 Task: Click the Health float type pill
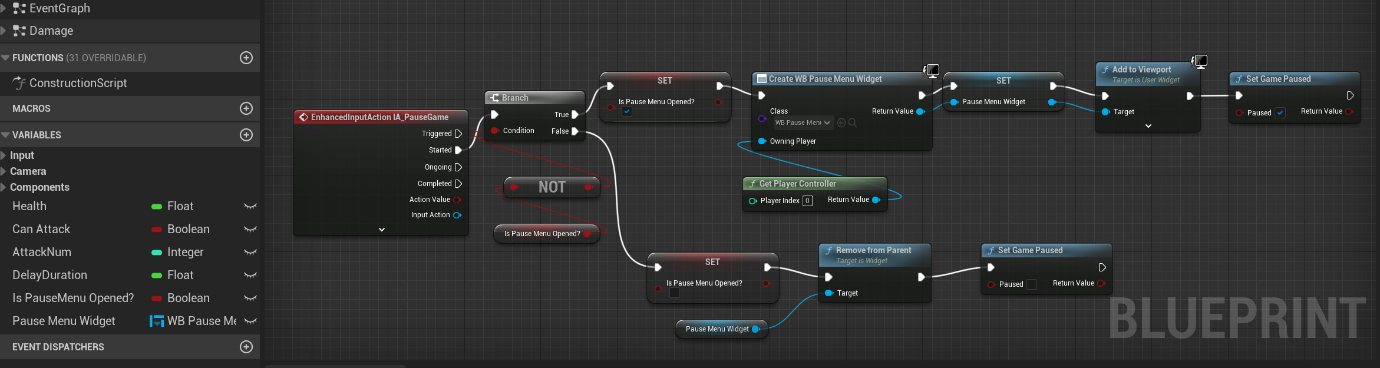pyautogui.click(x=157, y=207)
